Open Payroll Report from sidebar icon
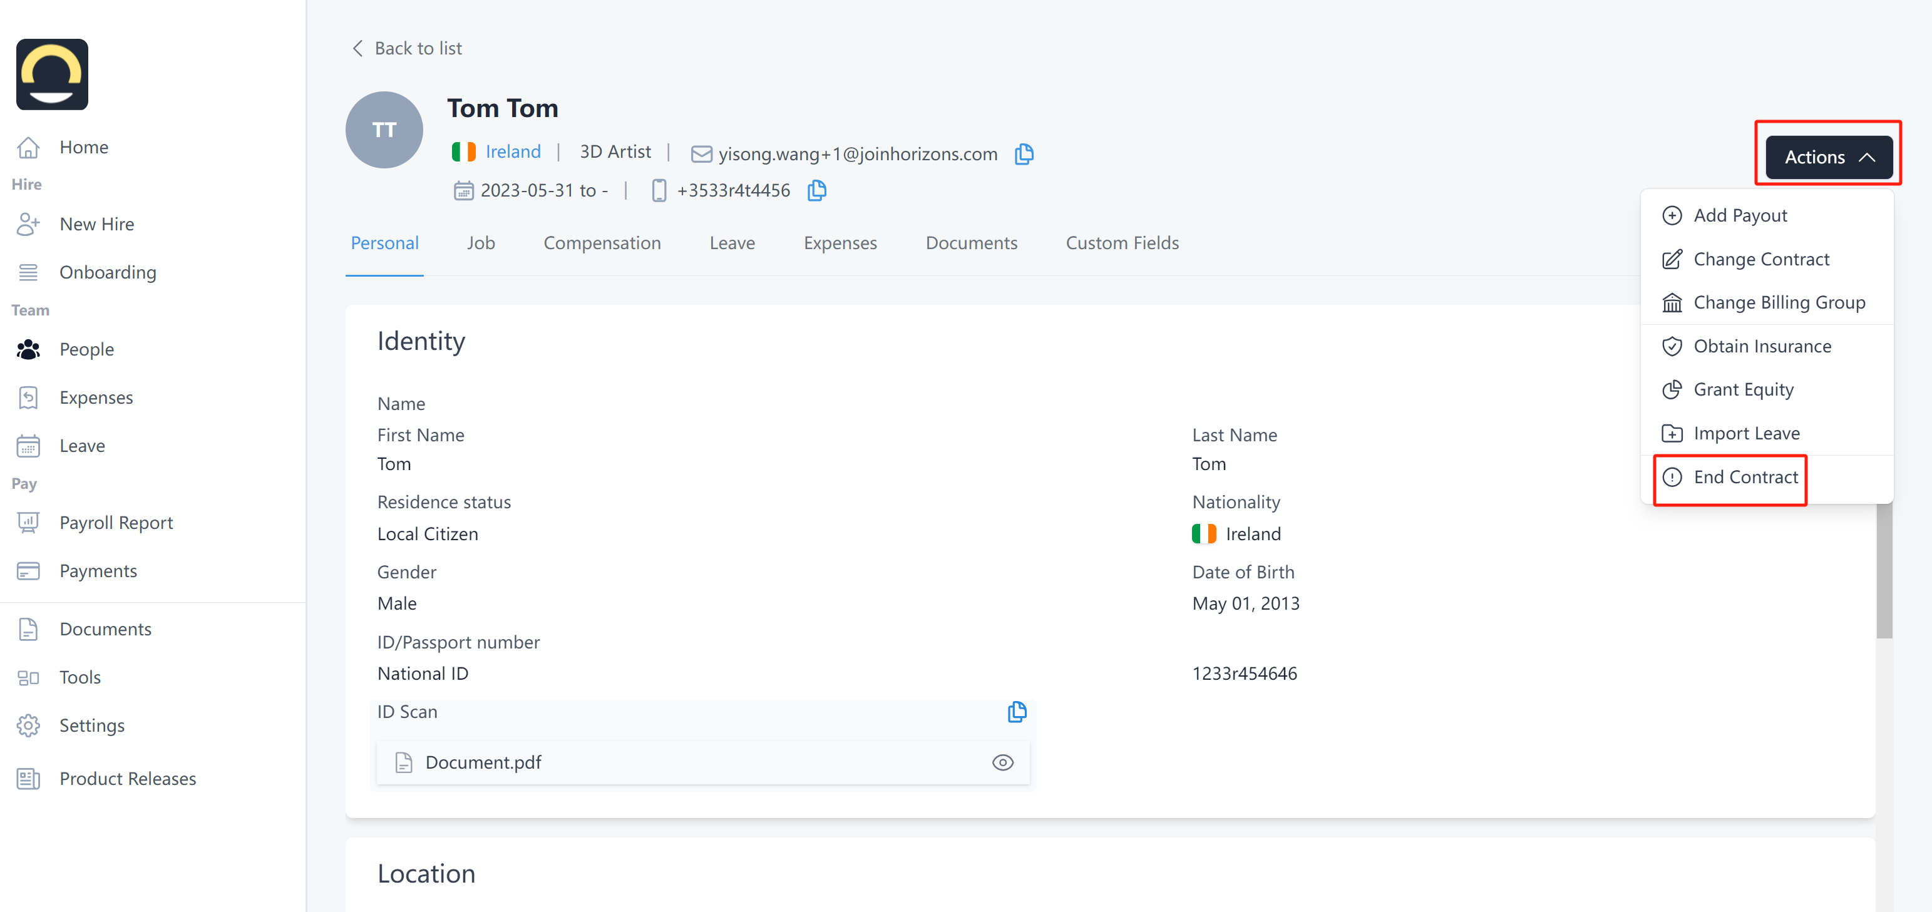The height and width of the screenshot is (912, 1932). [x=29, y=523]
